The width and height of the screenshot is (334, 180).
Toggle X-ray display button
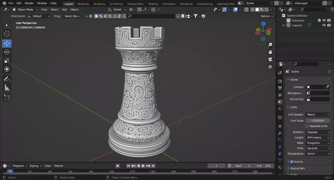pyautogui.click(x=246, y=9)
